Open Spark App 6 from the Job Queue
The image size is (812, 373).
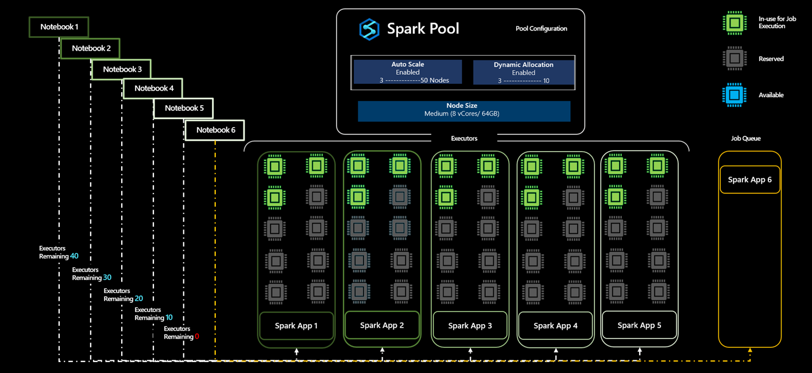[x=750, y=179]
